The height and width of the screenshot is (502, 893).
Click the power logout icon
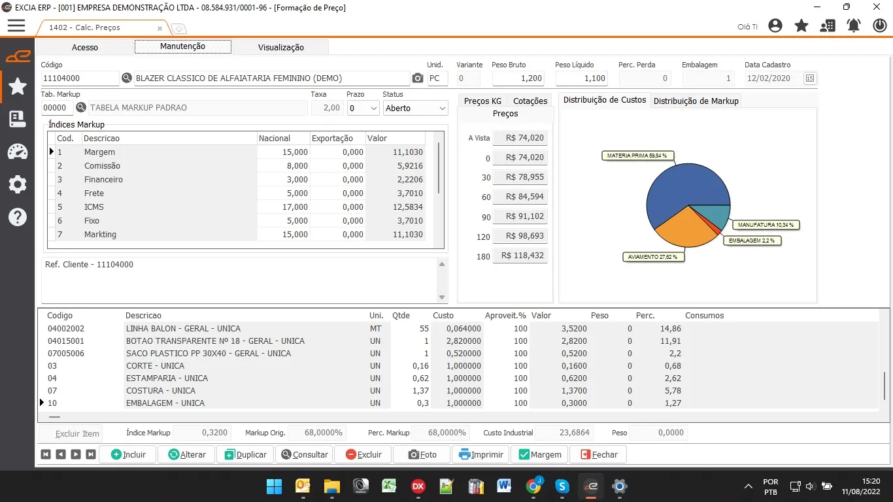(x=880, y=26)
